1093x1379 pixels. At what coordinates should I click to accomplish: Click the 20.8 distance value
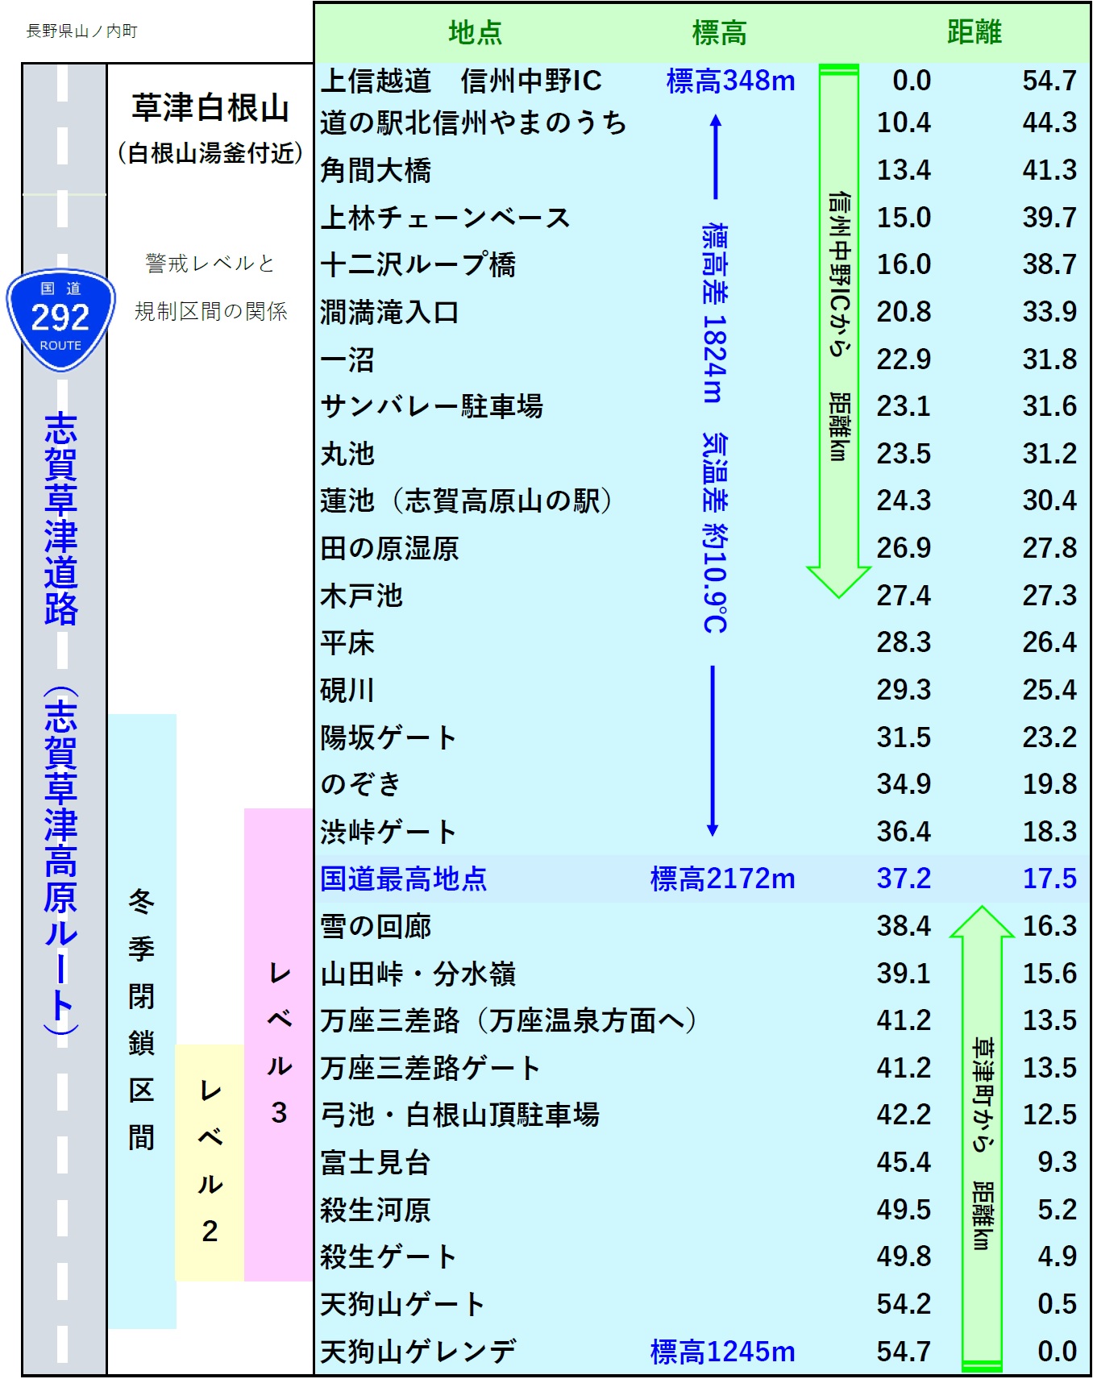[x=904, y=312]
